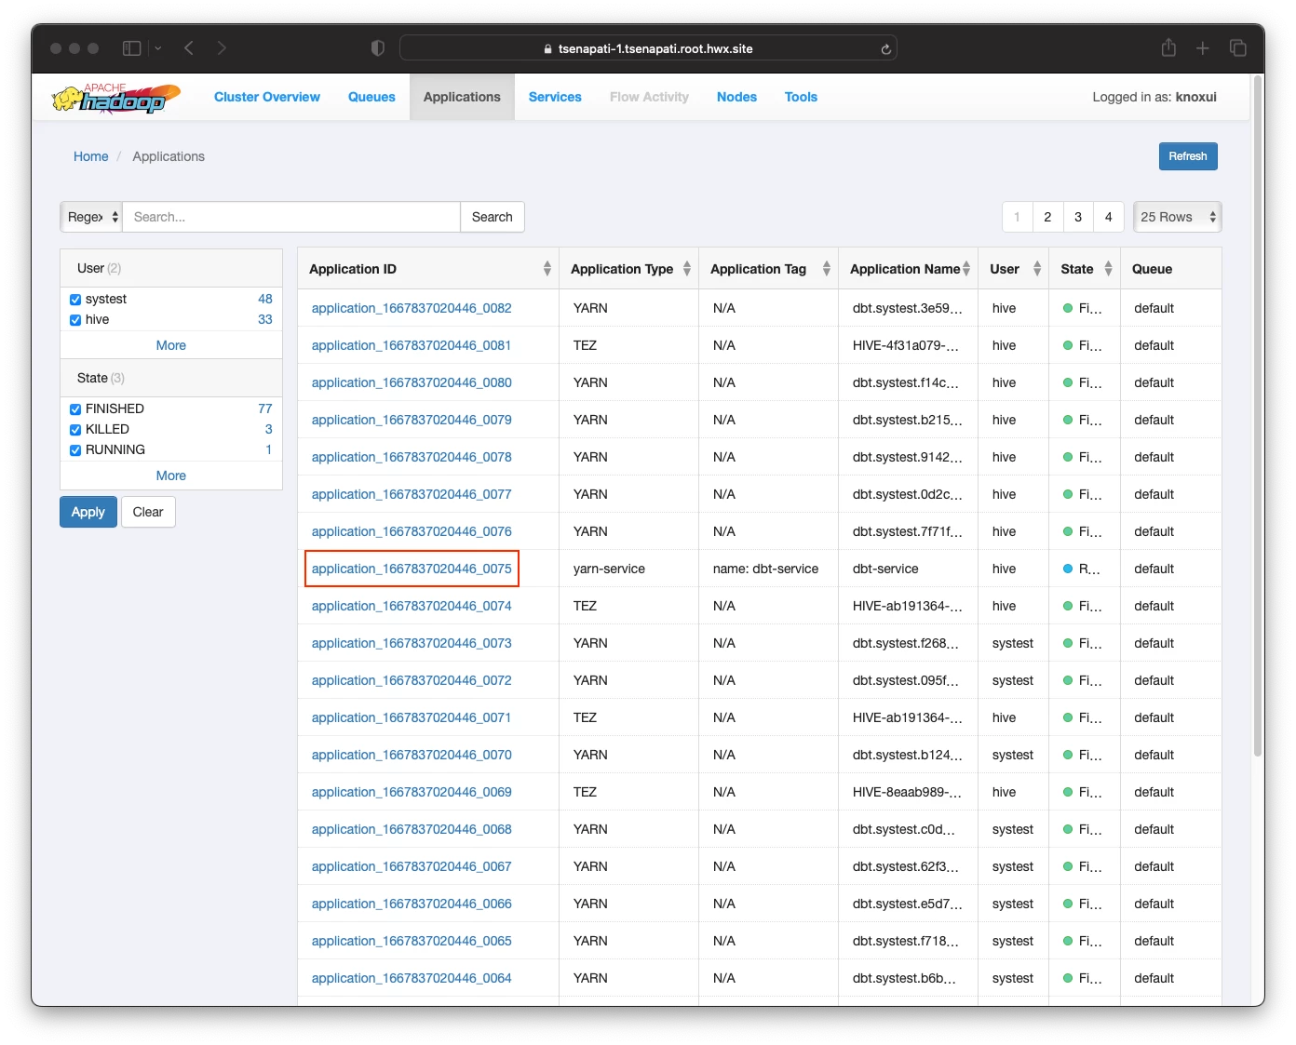Sort by Application Type column arrows
The height and width of the screenshot is (1045, 1296).
point(687,269)
